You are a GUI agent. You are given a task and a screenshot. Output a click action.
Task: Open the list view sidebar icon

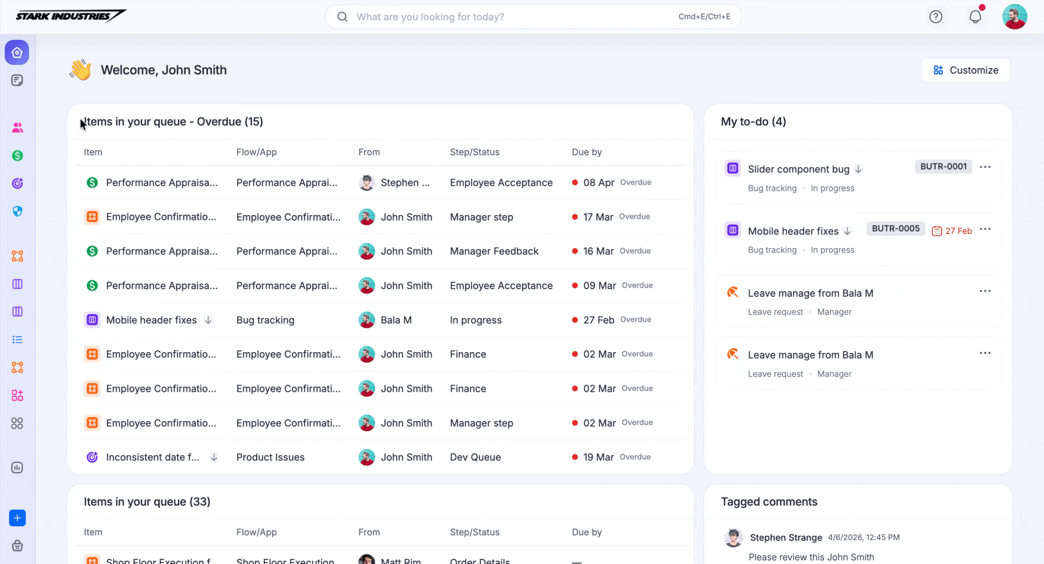point(17,339)
